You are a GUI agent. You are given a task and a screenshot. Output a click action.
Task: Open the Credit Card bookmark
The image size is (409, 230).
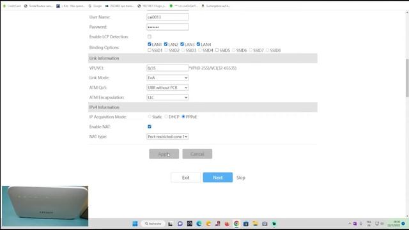(x=12, y=6)
